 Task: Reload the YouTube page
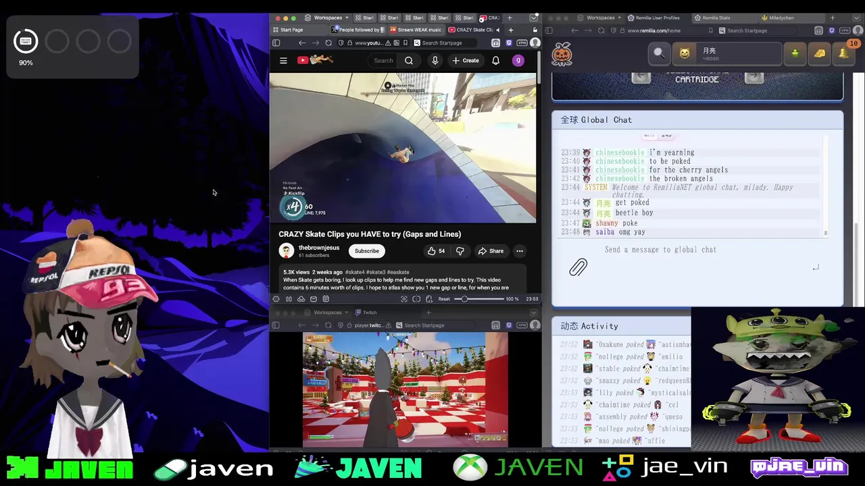pos(328,43)
